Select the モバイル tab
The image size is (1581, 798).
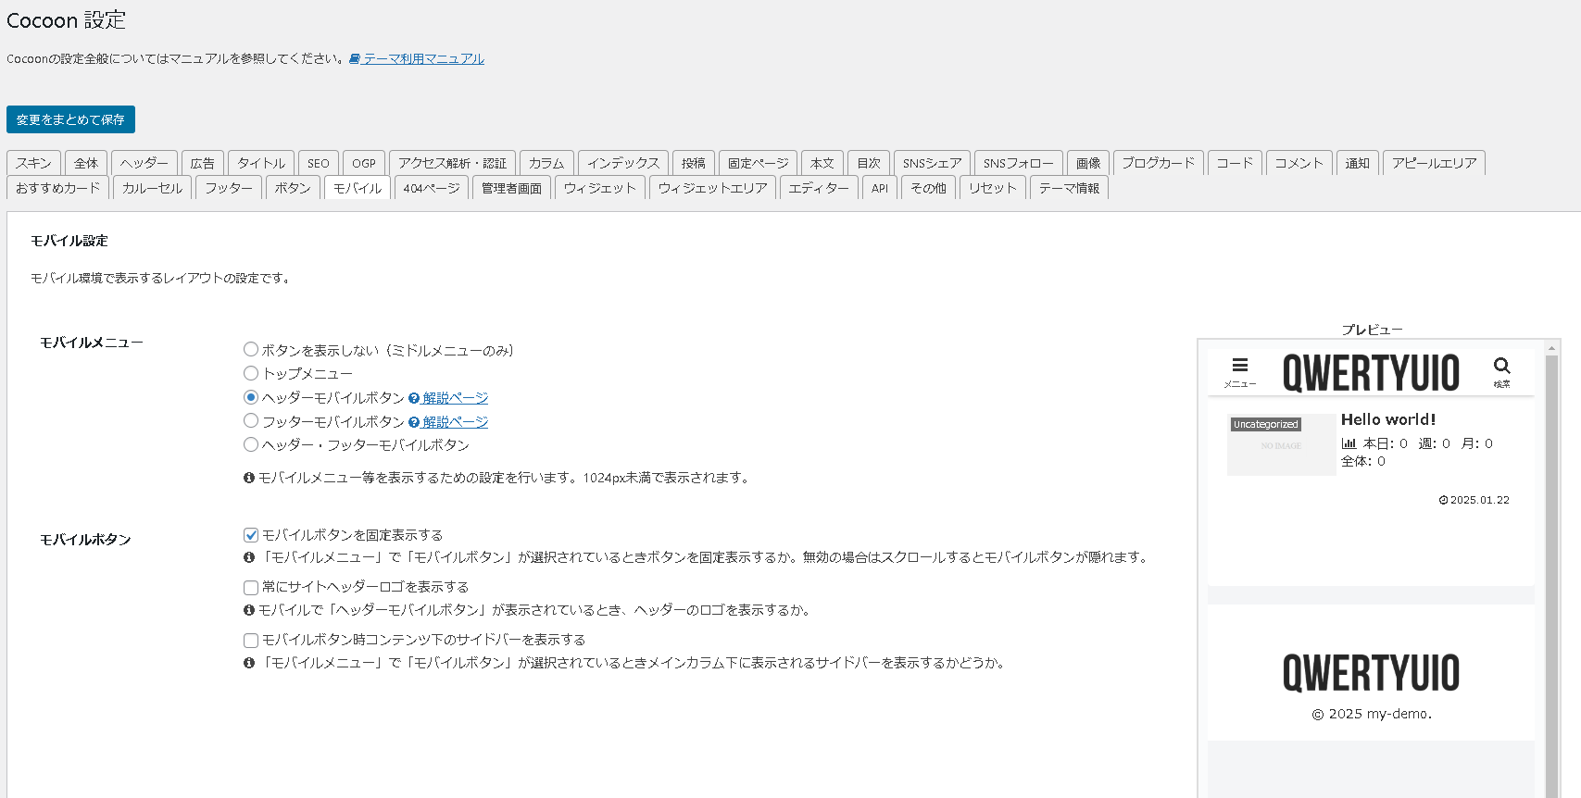(x=358, y=188)
